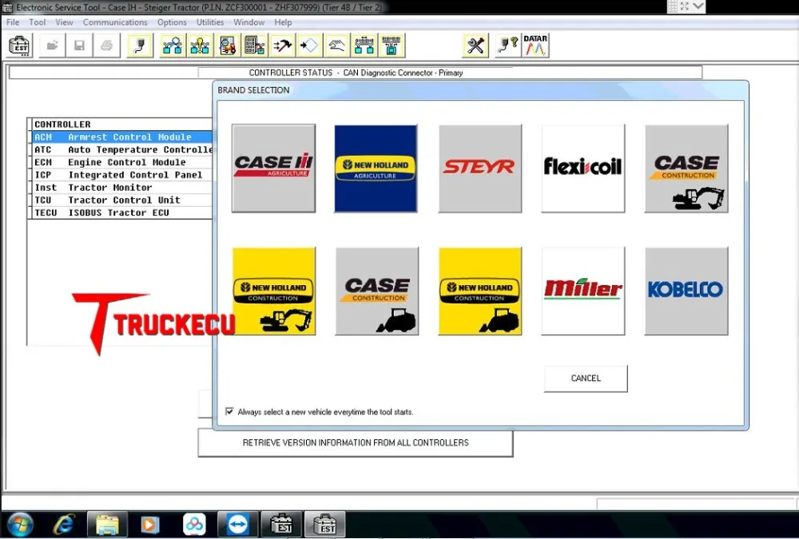Click the red vehicle document toolbar icon
The height and width of the screenshot is (539, 799).
click(x=227, y=46)
